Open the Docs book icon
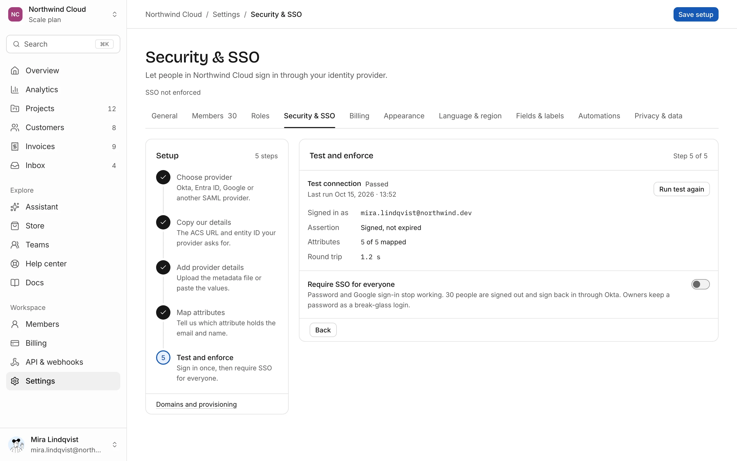Image resolution: width=737 pixels, height=461 pixels. tap(15, 282)
